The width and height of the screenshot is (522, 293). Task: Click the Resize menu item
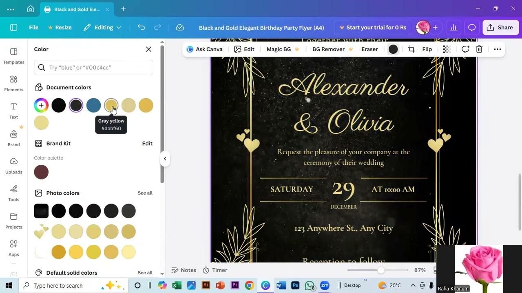[x=60, y=28]
